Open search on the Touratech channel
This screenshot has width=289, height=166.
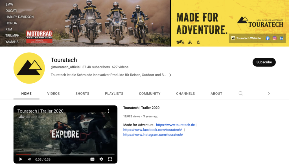point(241,93)
